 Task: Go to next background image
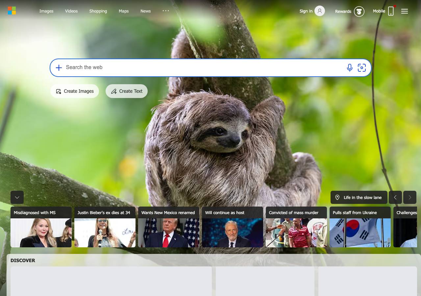410,197
